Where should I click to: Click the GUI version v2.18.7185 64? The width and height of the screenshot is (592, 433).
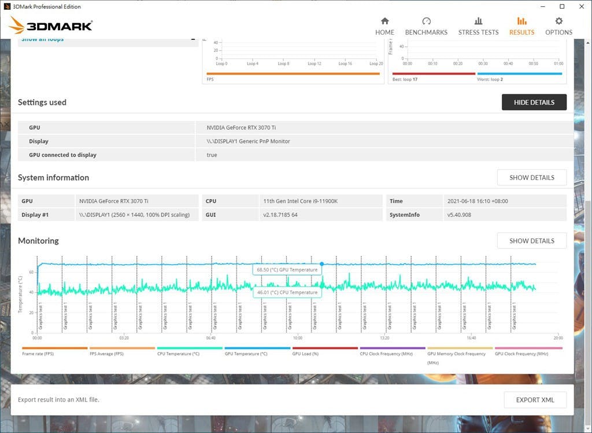pyautogui.click(x=280, y=214)
